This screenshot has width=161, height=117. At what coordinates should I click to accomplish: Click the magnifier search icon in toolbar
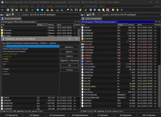tap(67, 10)
